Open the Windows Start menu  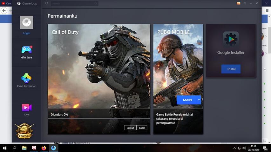5,148
